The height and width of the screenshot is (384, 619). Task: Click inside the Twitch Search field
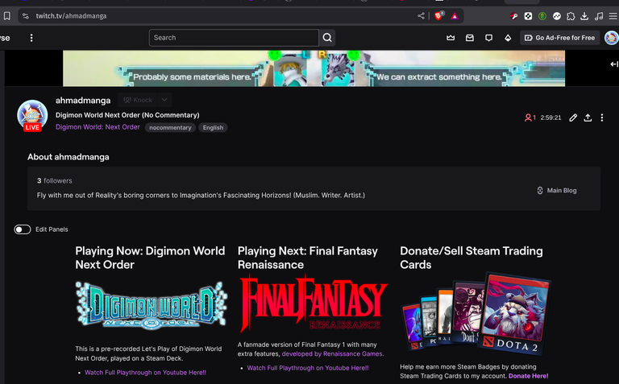(x=234, y=38)
